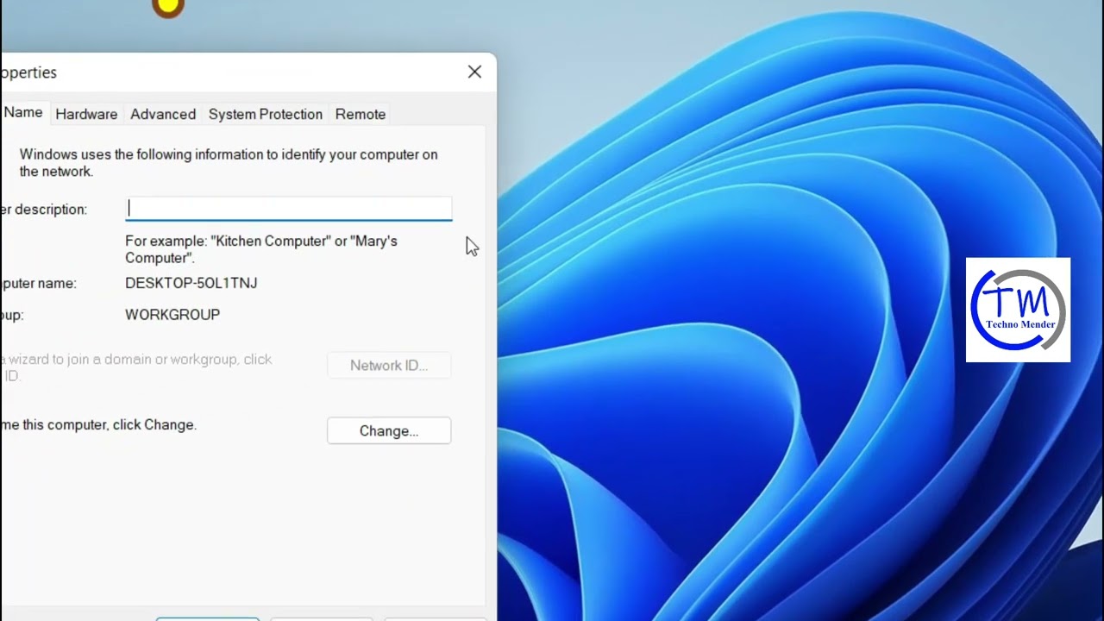The height and width of the screenshot is (621, 1104).
Task: Select the Remote tab
Action: (x=361, y=114)
